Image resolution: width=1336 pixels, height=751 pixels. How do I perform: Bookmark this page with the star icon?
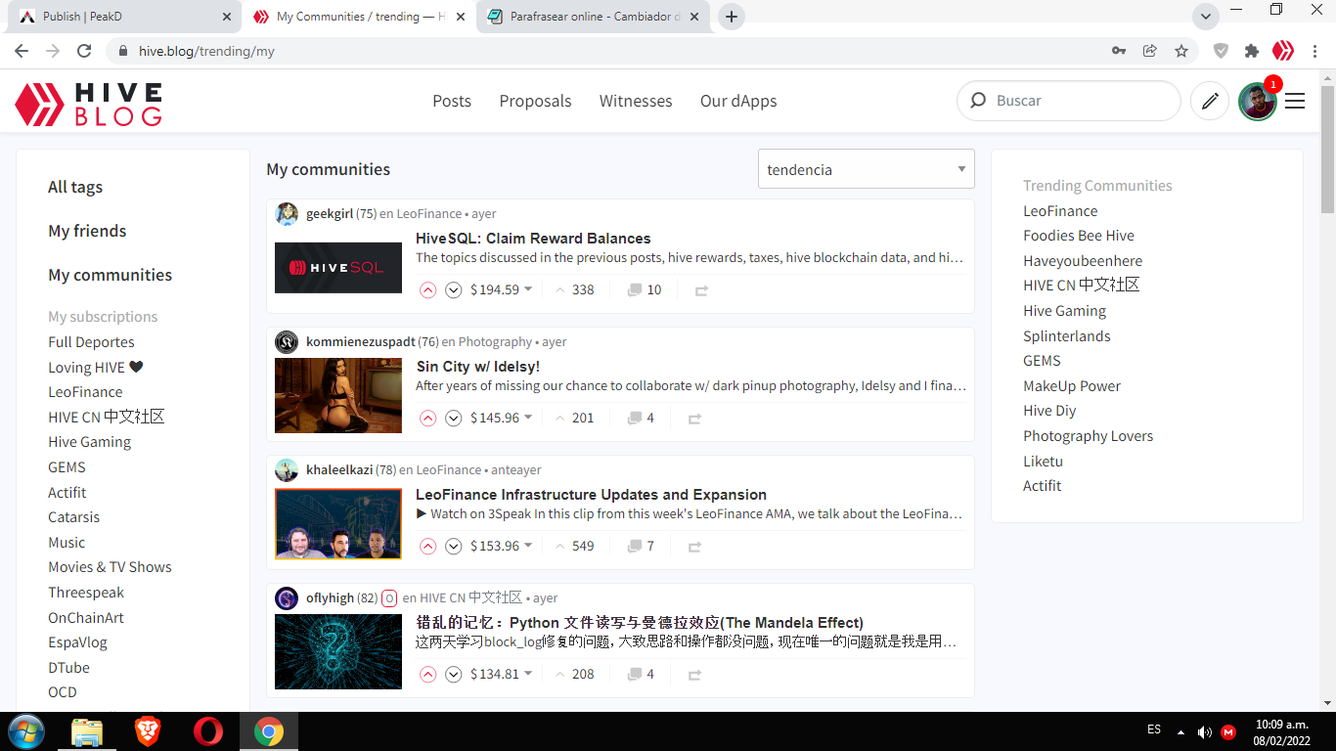click(x=1181, y=51)
